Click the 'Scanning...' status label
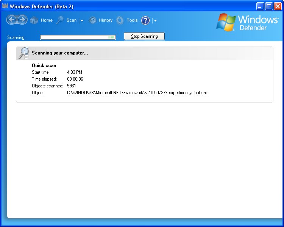Screen dimensions: 284x227 click(17, 37)
